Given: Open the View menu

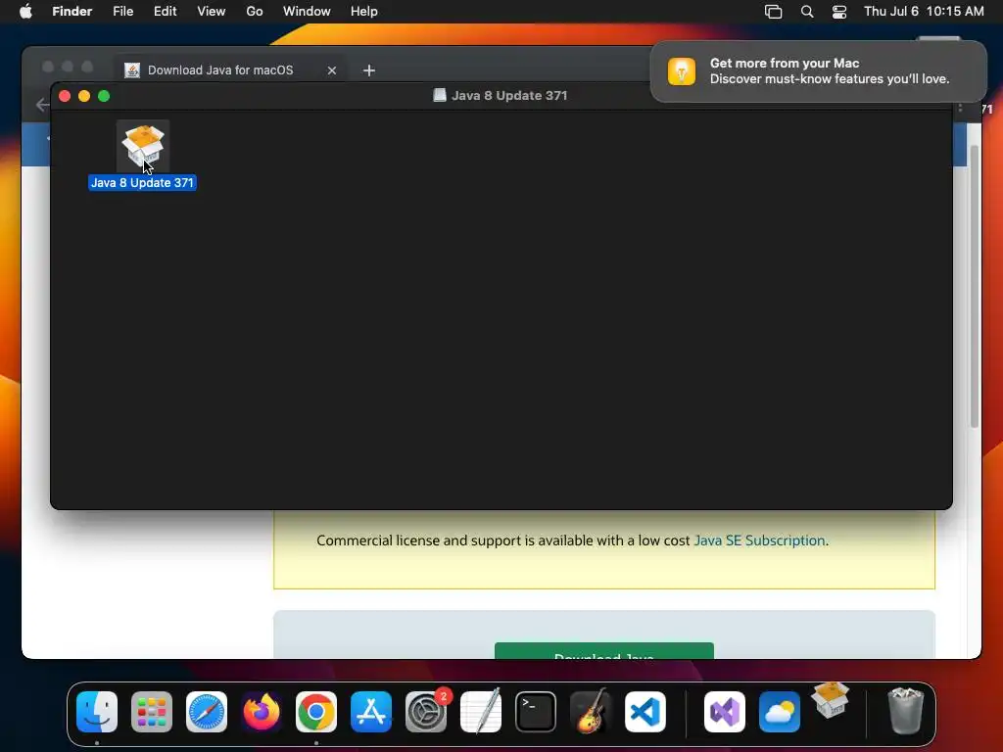Looking at the screenshot, I should tap(212, 12).
